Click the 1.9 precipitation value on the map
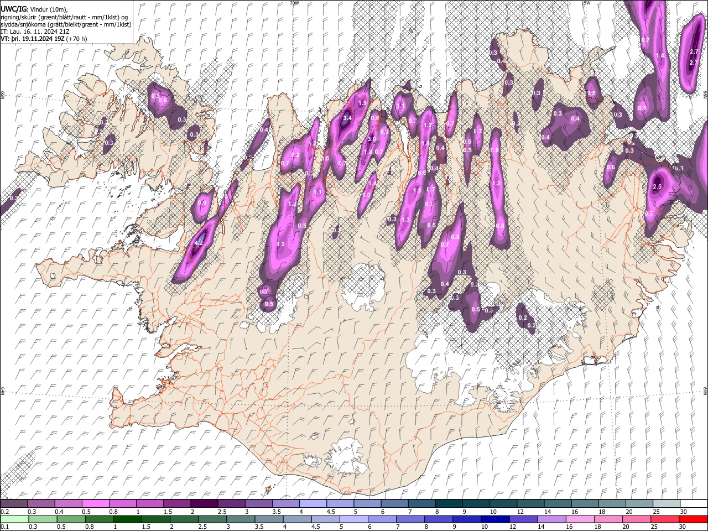 click(x=362, y=103)
